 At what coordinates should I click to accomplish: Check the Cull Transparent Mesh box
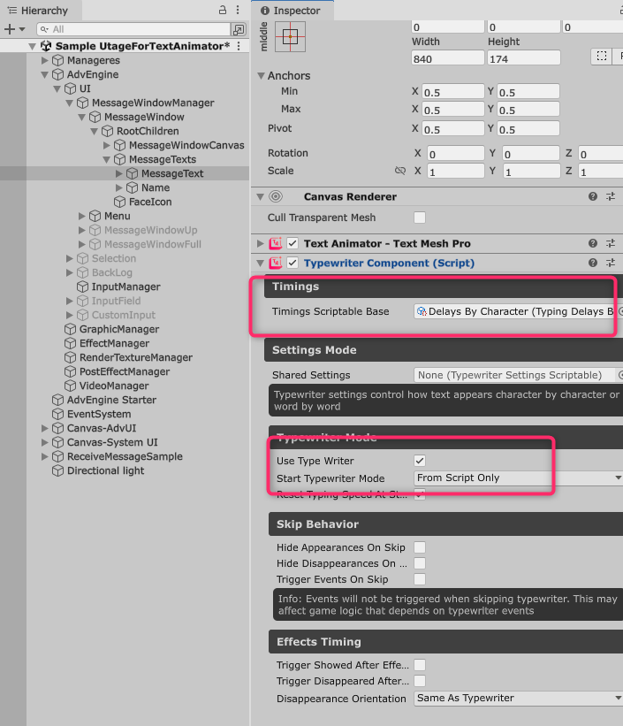pos(420,218)
